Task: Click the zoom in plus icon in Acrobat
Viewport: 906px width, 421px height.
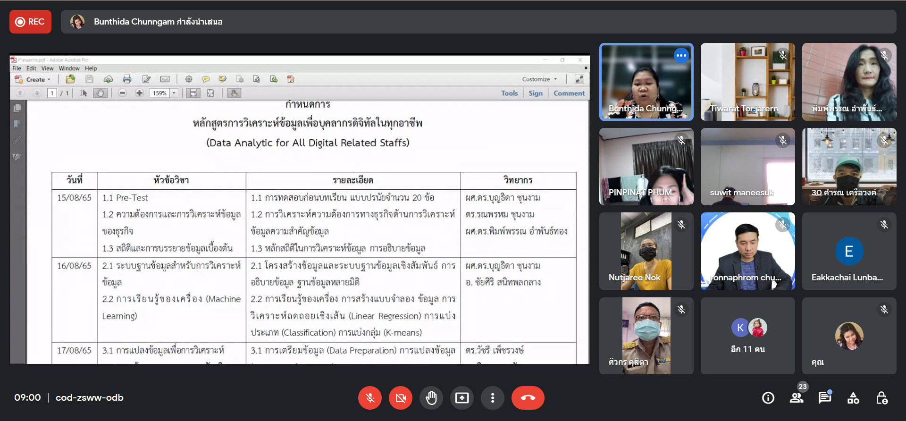Action: [x=139, y=93]
